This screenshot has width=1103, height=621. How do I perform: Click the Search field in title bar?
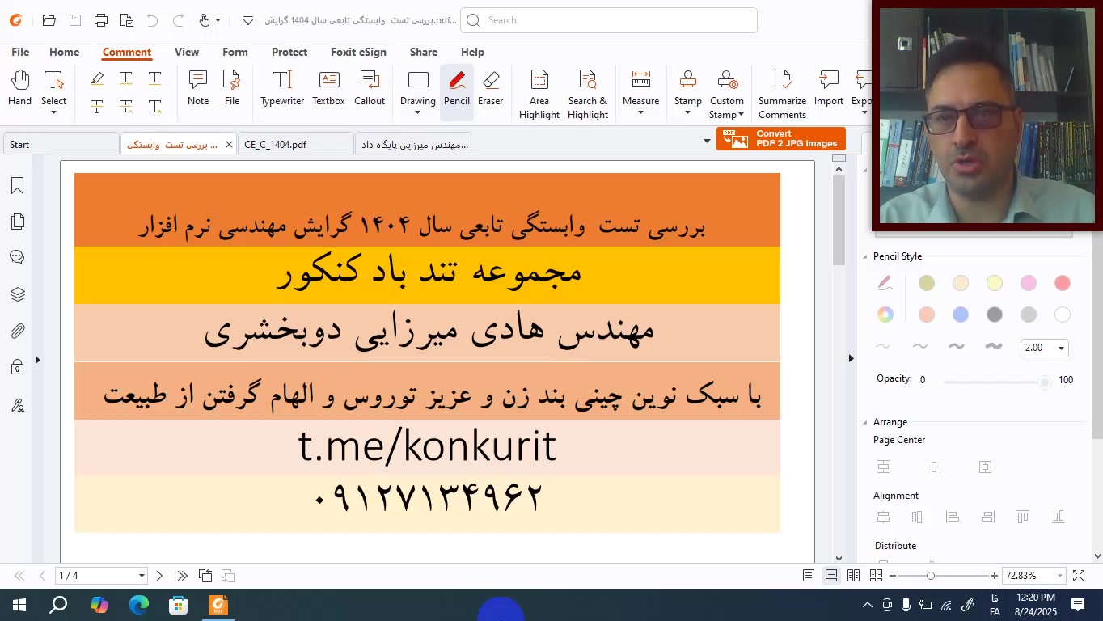coord(609,20)
